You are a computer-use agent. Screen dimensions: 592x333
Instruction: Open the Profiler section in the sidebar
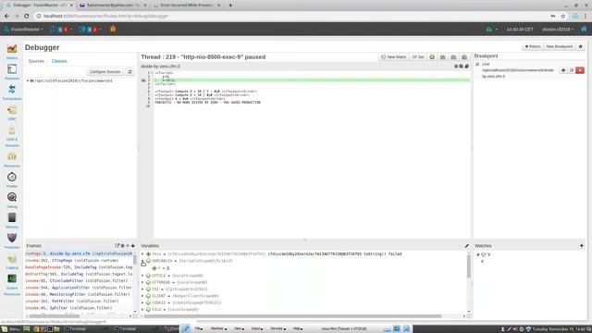12,179
